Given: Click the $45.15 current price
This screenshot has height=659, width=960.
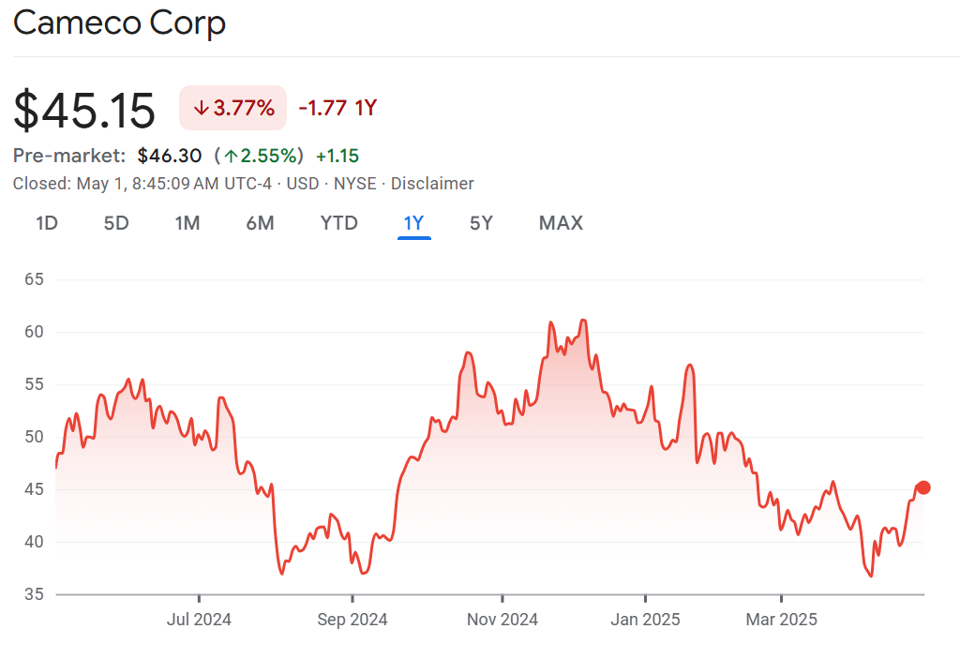Looking at the screenshot, I should pos(84,111).
